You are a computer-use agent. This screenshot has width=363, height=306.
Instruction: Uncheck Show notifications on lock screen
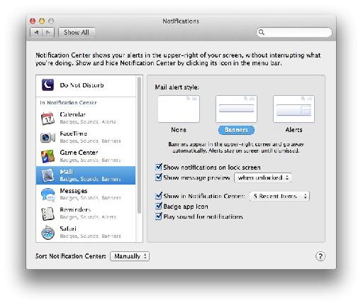(159, 167)
